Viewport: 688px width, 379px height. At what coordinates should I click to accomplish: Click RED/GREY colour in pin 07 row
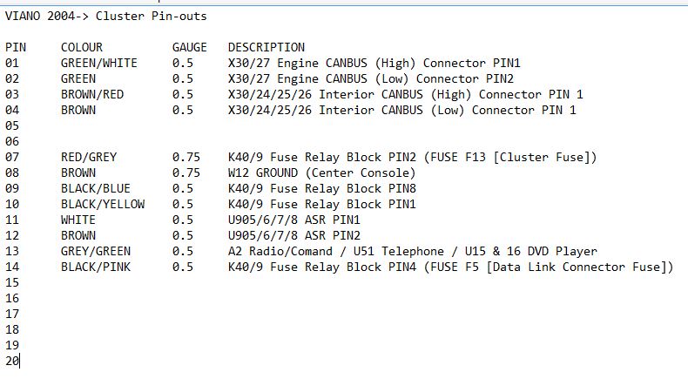point(88,157)
